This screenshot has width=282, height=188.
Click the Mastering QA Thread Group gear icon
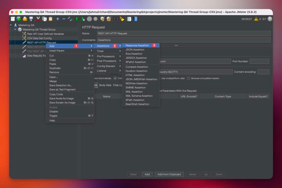click(20, 29)
